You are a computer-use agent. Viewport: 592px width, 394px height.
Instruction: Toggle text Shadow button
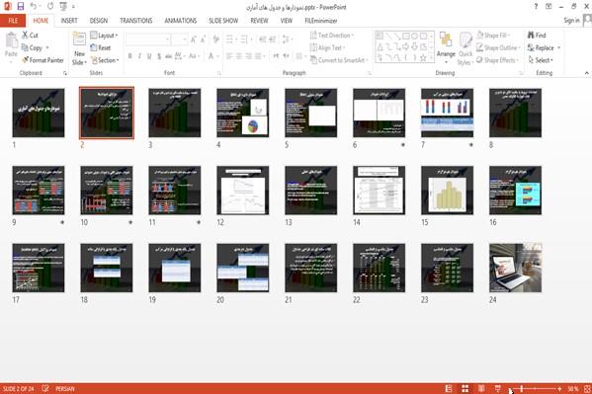[159, 56]
